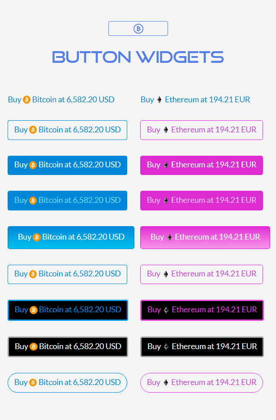This screenshot has height=420, width=276.
Task: Click the blue gradient Buy Bitcoin button
Action: [71, 237]
